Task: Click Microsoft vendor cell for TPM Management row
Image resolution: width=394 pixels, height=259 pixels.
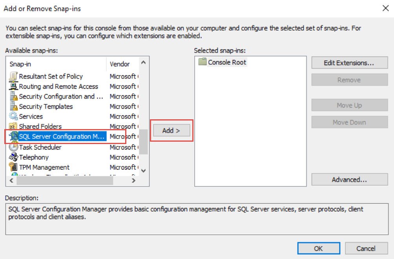Action: tap(123, 167)
